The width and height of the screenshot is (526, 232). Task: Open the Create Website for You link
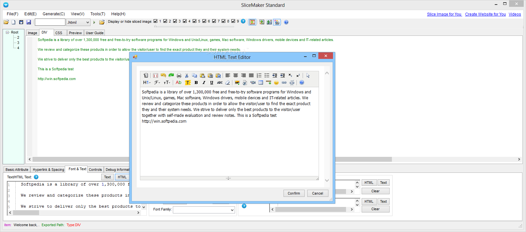click(485, 14)
